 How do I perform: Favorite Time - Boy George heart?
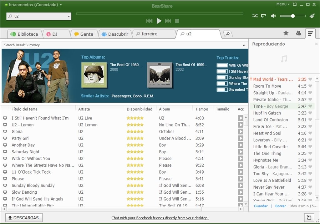pos(310,106)
